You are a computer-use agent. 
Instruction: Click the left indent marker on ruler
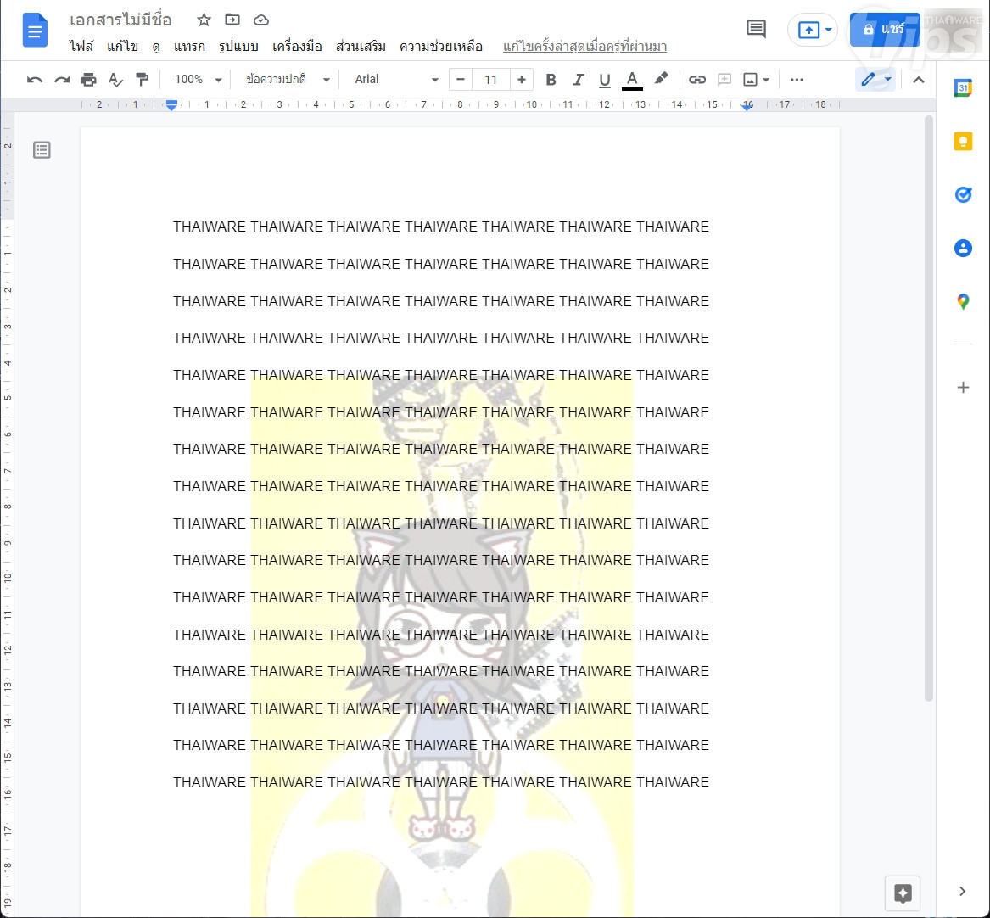tap(171, 105)
